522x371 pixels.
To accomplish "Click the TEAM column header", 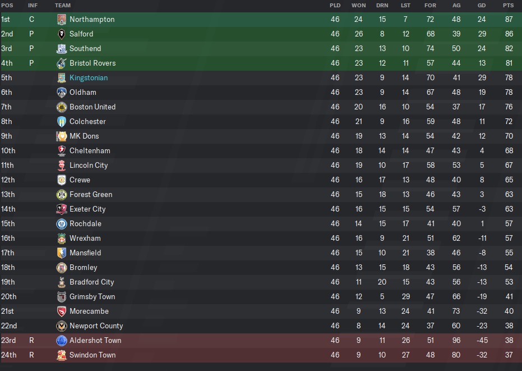I will pyautogui.click(x=63, y=6).
